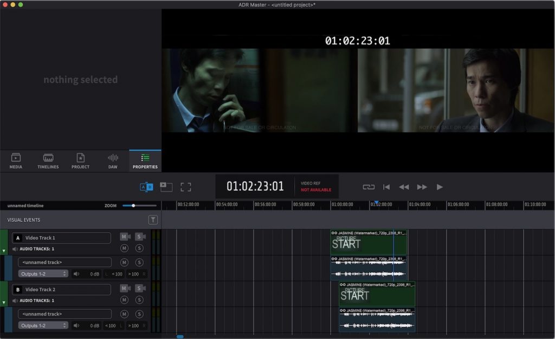Screen dimensions: 555x339
Task: Open the Timelines tab
Action: click(x=48, y=161)
